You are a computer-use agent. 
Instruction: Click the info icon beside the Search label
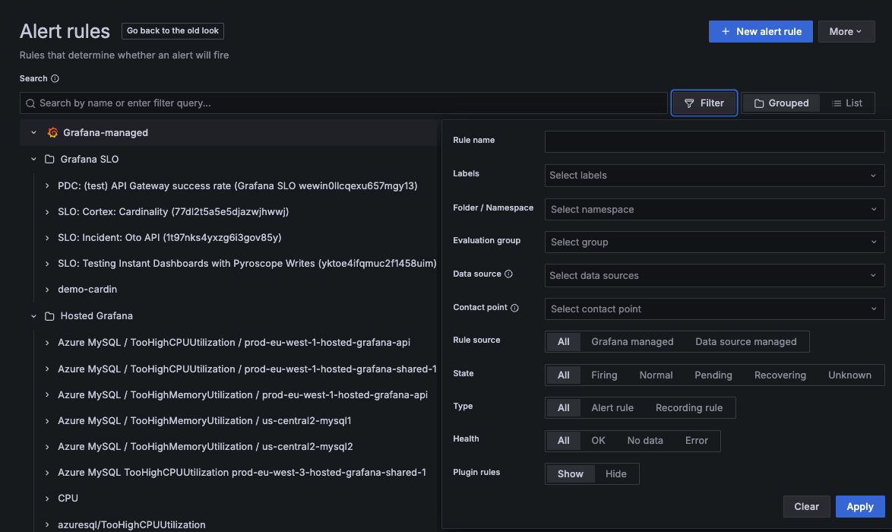pos(53,78)
